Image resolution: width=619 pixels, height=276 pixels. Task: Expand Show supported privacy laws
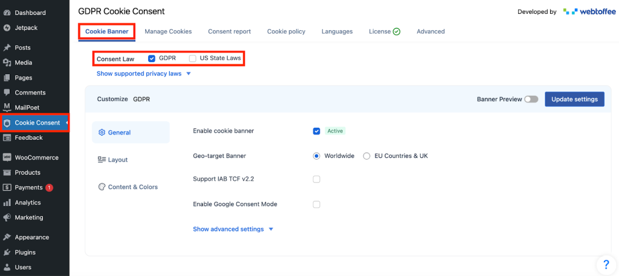click(x=144, y=74)
